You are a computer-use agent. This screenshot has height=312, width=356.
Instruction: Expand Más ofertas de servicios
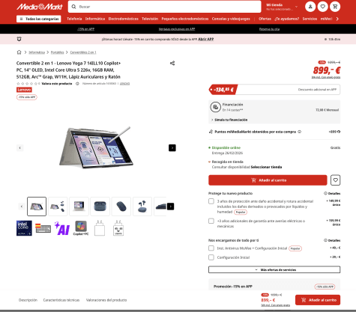pos(274,269)
